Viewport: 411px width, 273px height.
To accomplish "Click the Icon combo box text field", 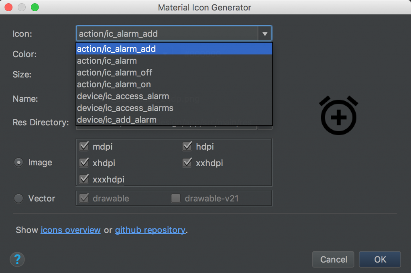I will pyautogui.click(x=167, y=34).
